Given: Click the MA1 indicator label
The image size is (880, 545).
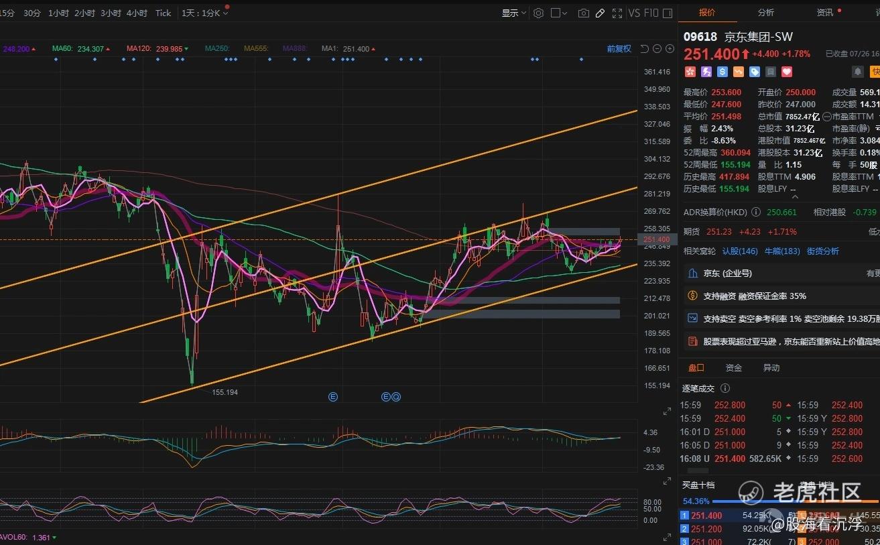Looking at the screenshot, I should 330,49.
